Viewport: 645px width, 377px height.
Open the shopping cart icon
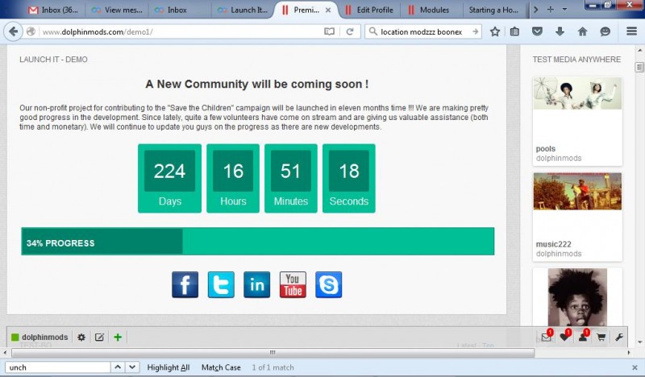point(601,338)
